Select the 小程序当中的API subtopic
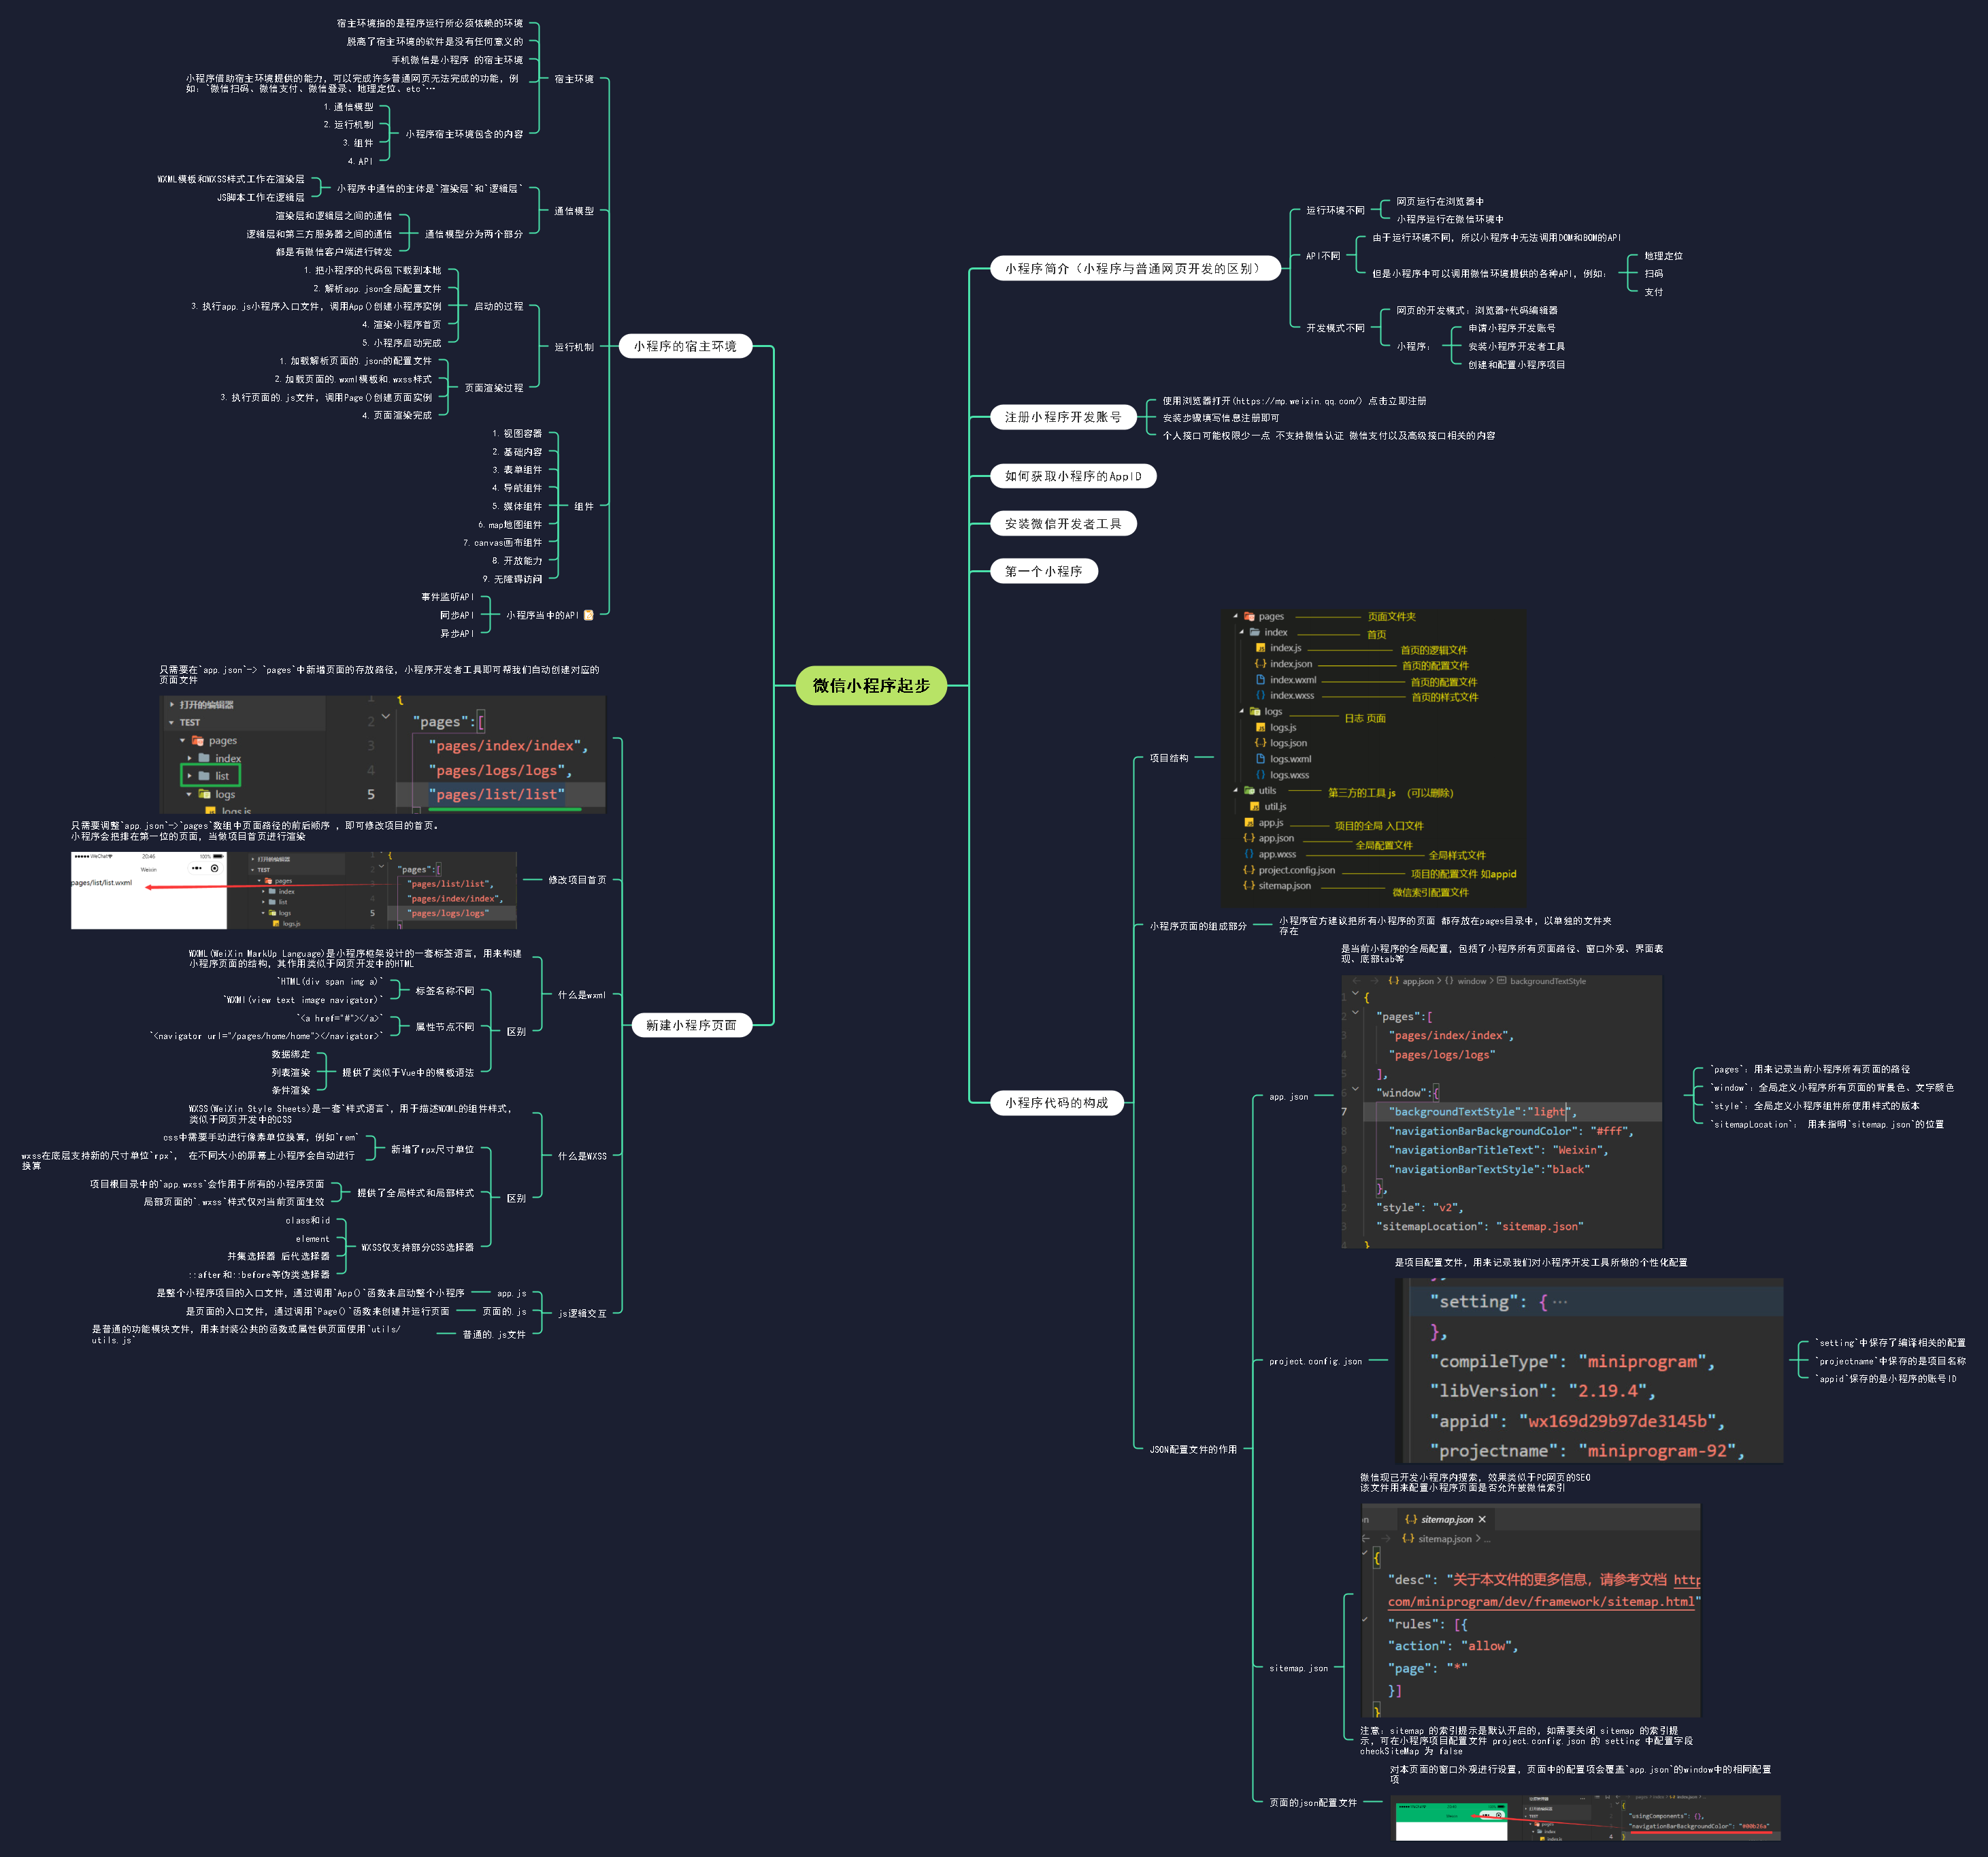The image size is (1988, 1857). tap(542, 615)
